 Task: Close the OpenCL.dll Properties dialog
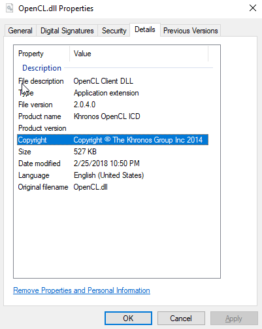click(253, 9)
